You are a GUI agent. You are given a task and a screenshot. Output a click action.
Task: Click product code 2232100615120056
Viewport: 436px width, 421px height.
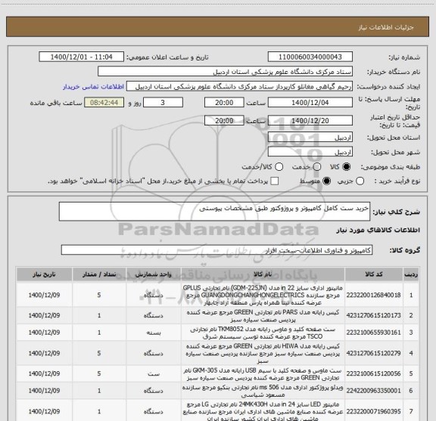(373, 373)
